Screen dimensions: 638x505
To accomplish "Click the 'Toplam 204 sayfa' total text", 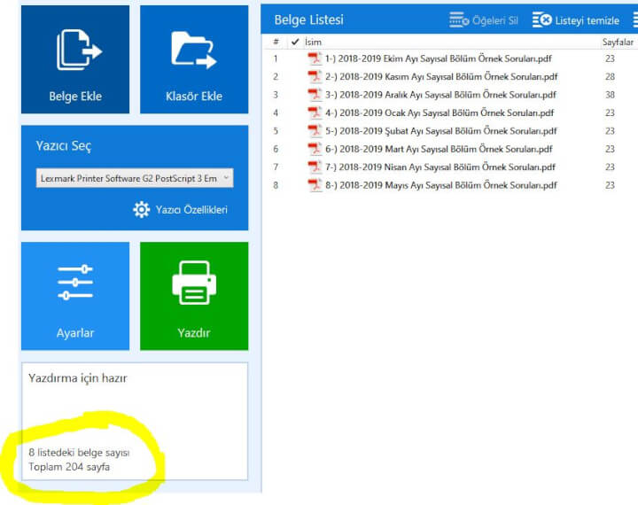I will 69,467.
